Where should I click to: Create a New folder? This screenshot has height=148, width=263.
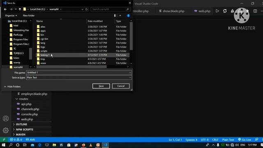(29, 16)
